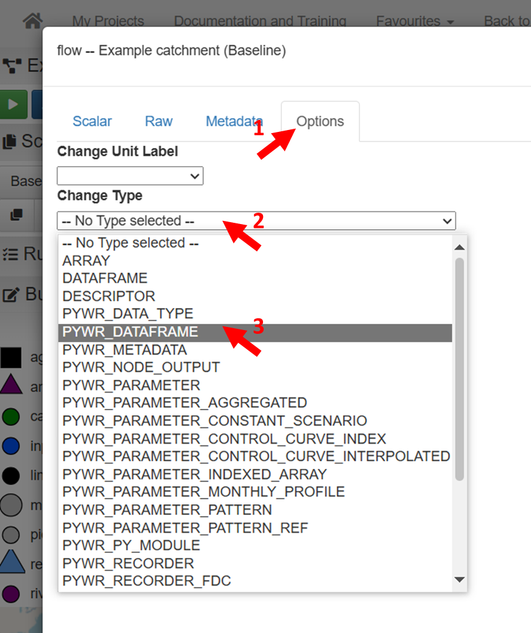Click the home icon in the navbar
The image size is (531, 633).
[33, 20]
